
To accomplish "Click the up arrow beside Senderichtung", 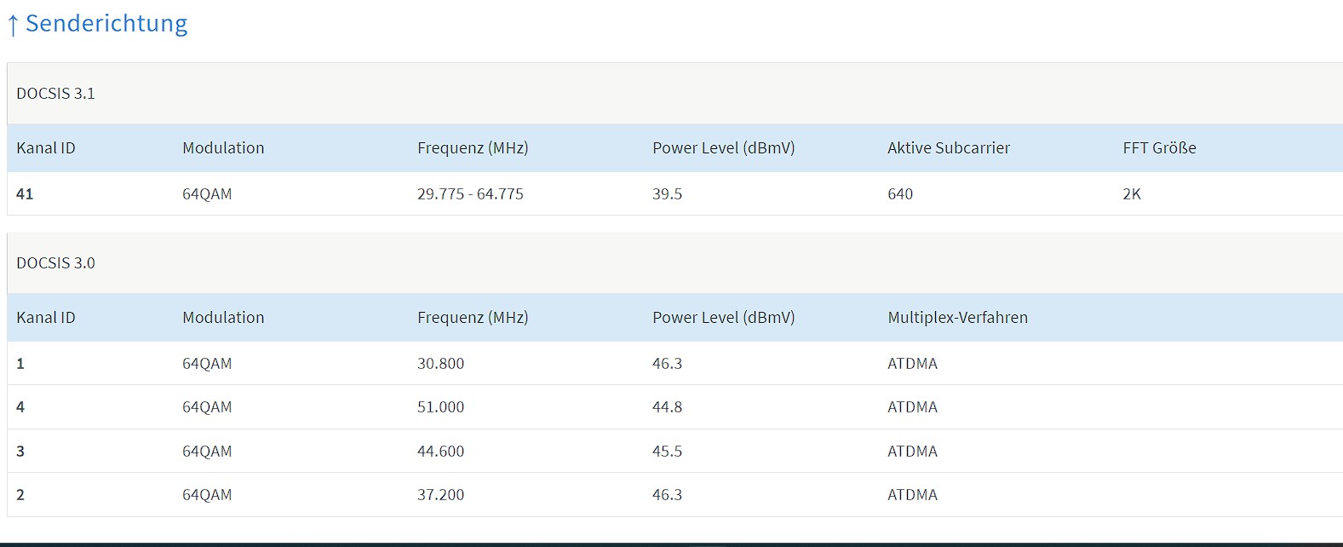I will [13, 26].
